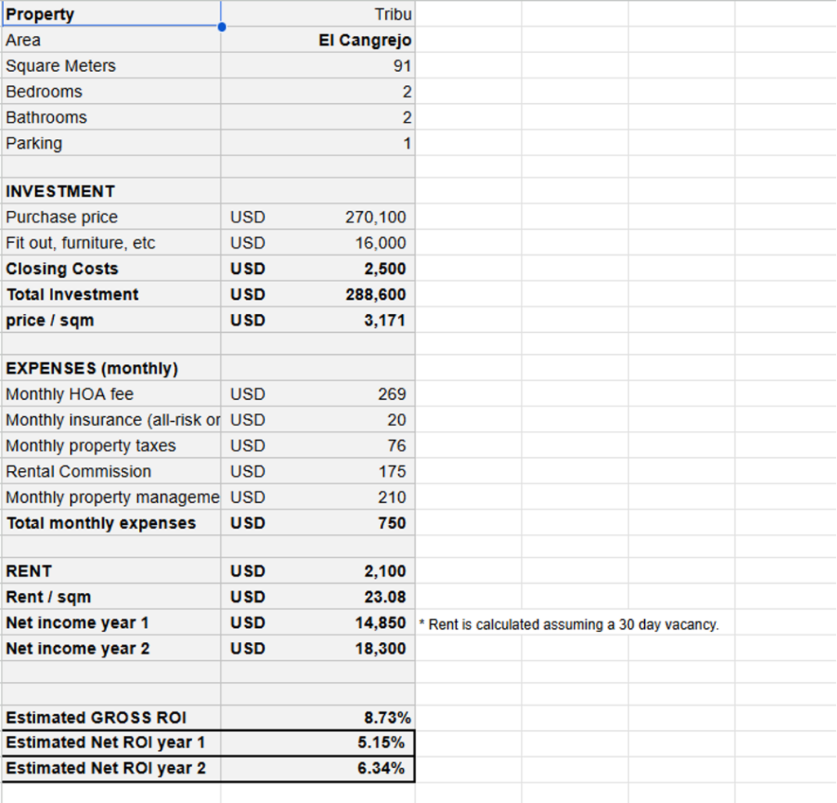Click the Bathrooms value 2 cell
Screen dimensions: 837x803
pyautogui.click(x=318, y=117)
